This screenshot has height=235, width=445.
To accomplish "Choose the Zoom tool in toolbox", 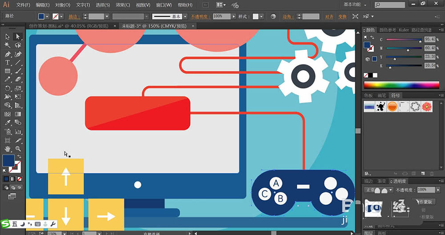I will 18,149.
